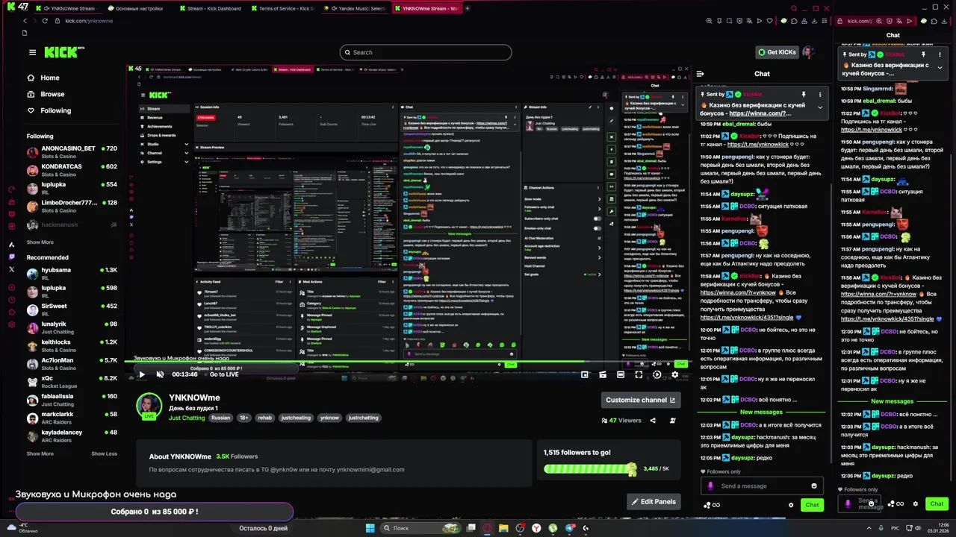Click the Customize channel button
Image resolution: width=956 pixels, height=537 pixels.
coord(641,400)
